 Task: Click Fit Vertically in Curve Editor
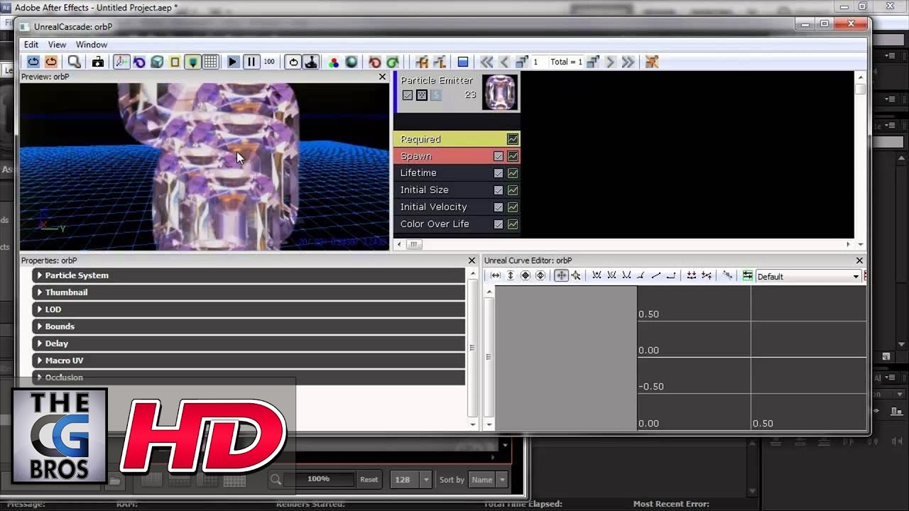[x=510, y=276]
